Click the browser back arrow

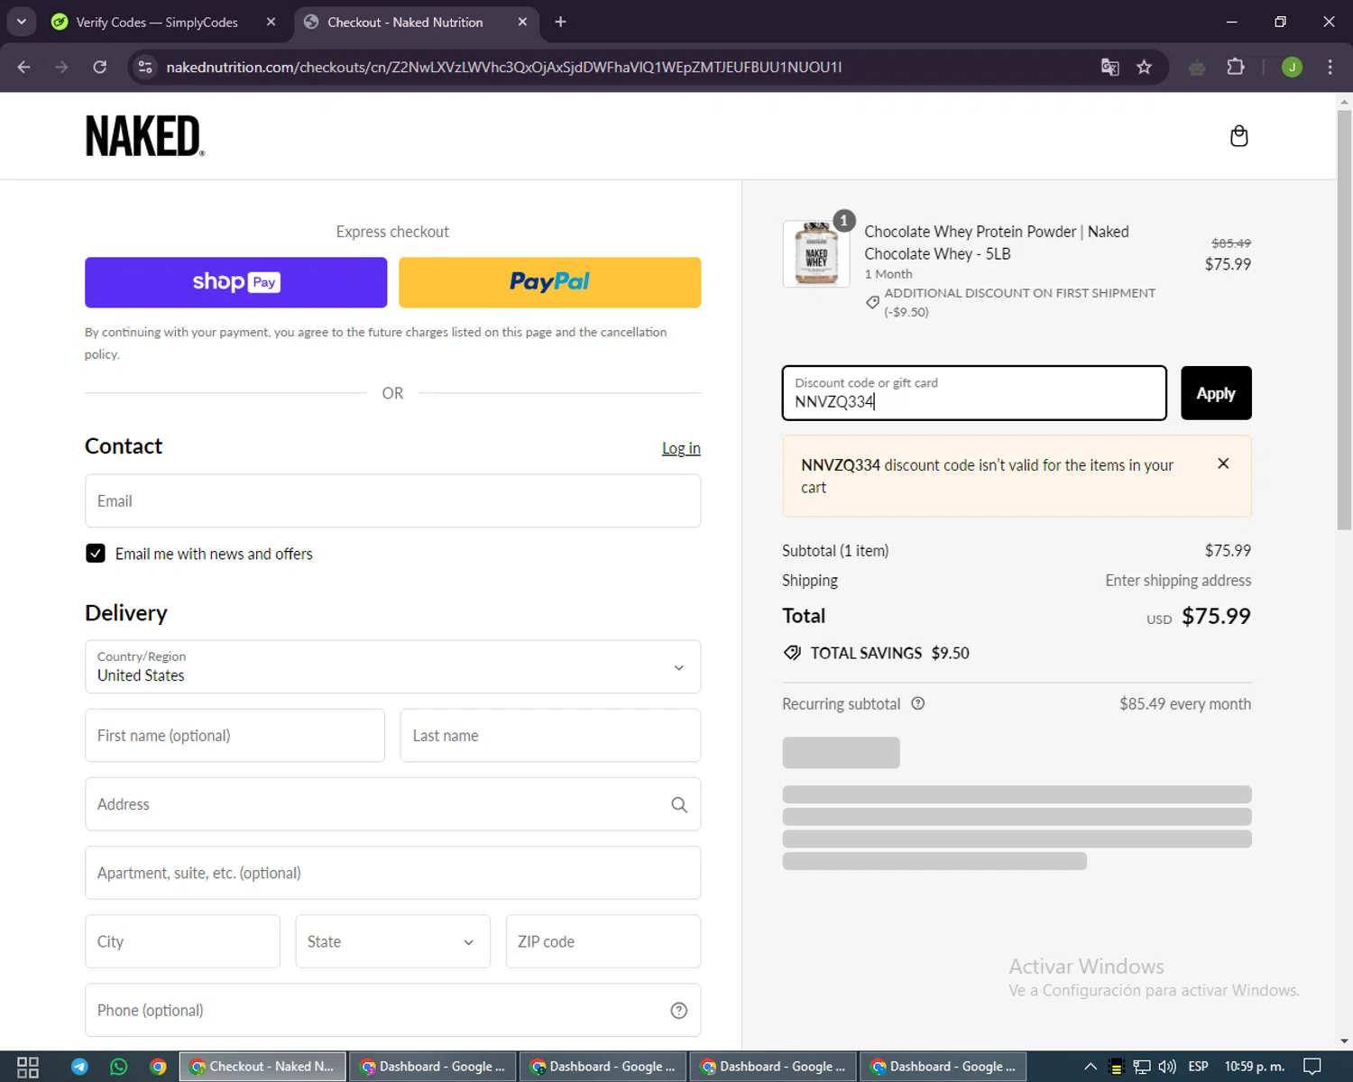(24, 67)
